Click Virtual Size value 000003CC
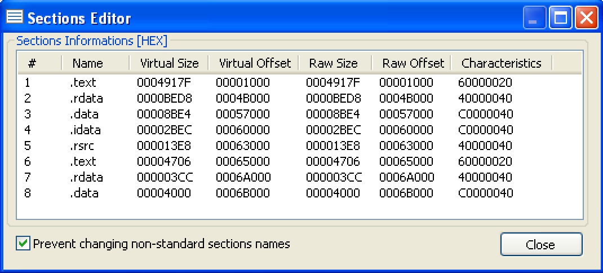603x273 pixels. click(165, 177)
